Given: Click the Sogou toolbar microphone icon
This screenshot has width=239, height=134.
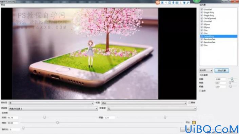Looking at the screenshot, I should (173, 3).
